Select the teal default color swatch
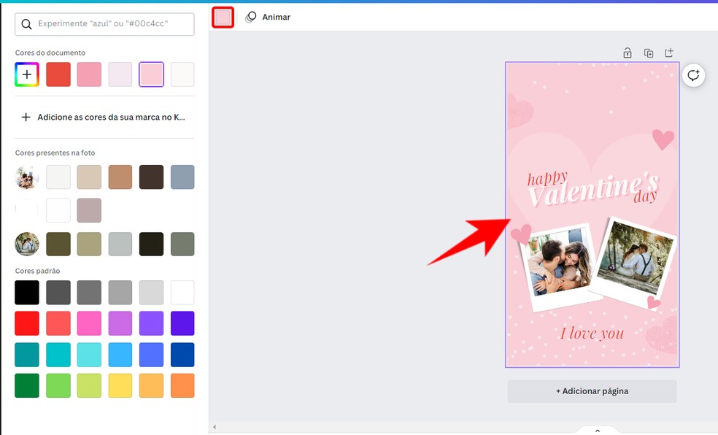718x435 pixels. pyautogui.click(x=27, y=355)
